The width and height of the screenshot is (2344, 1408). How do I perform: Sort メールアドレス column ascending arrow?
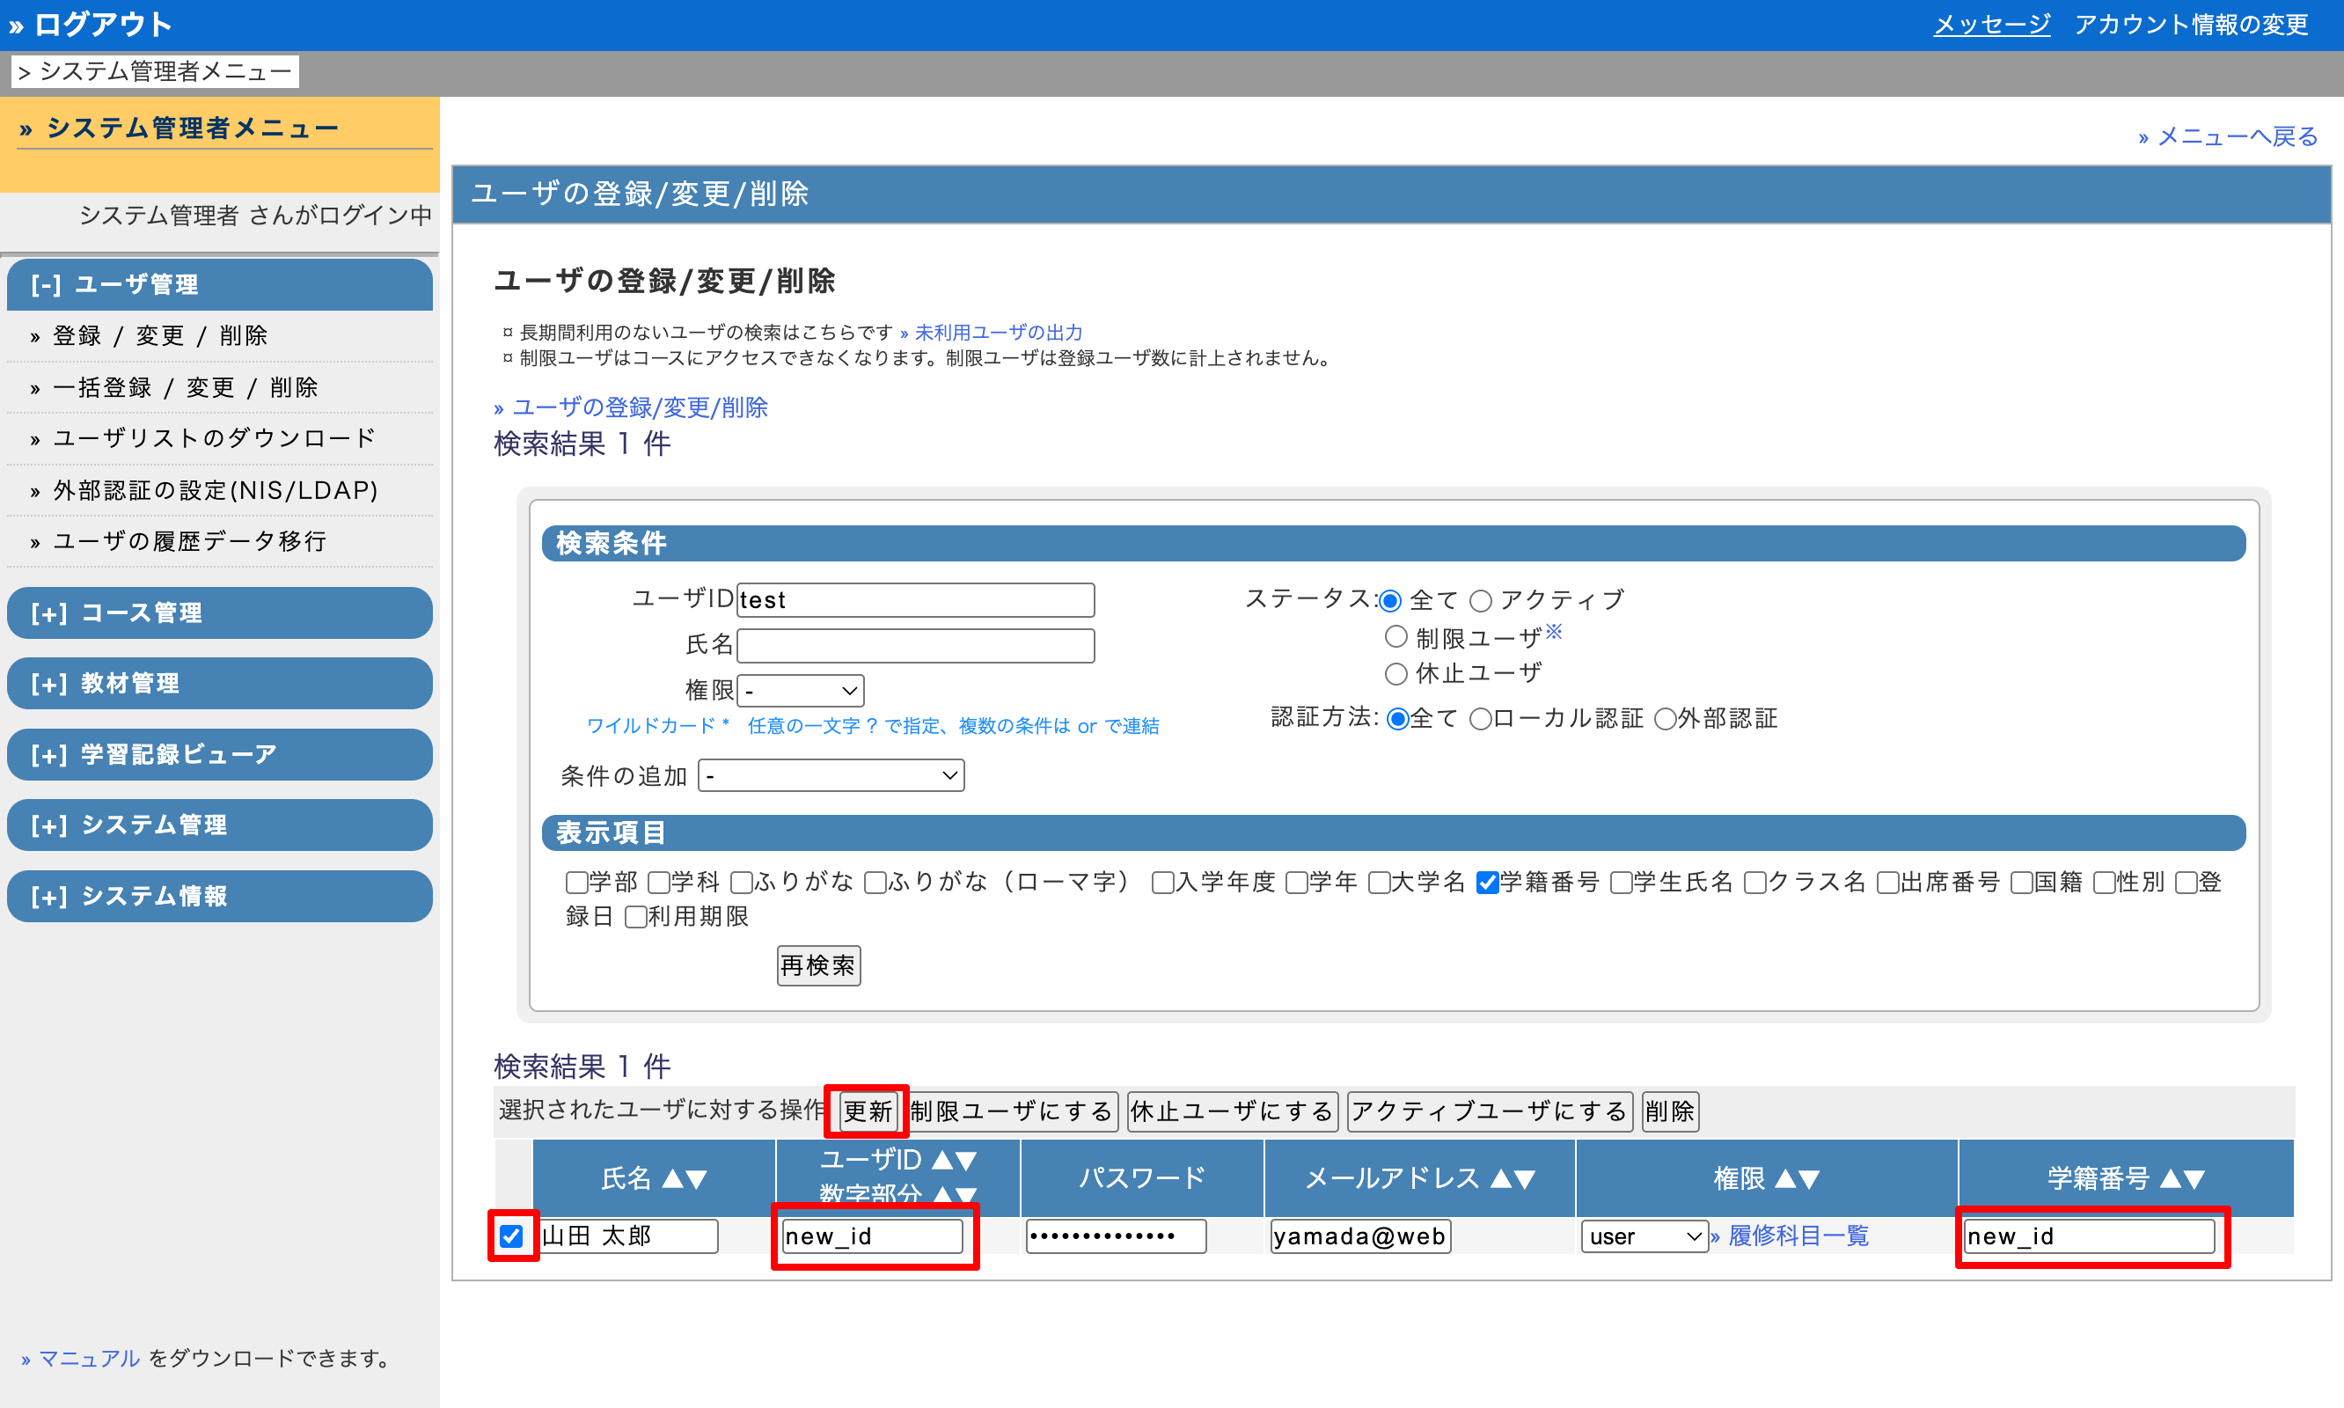click(x=1501, y=1179)
